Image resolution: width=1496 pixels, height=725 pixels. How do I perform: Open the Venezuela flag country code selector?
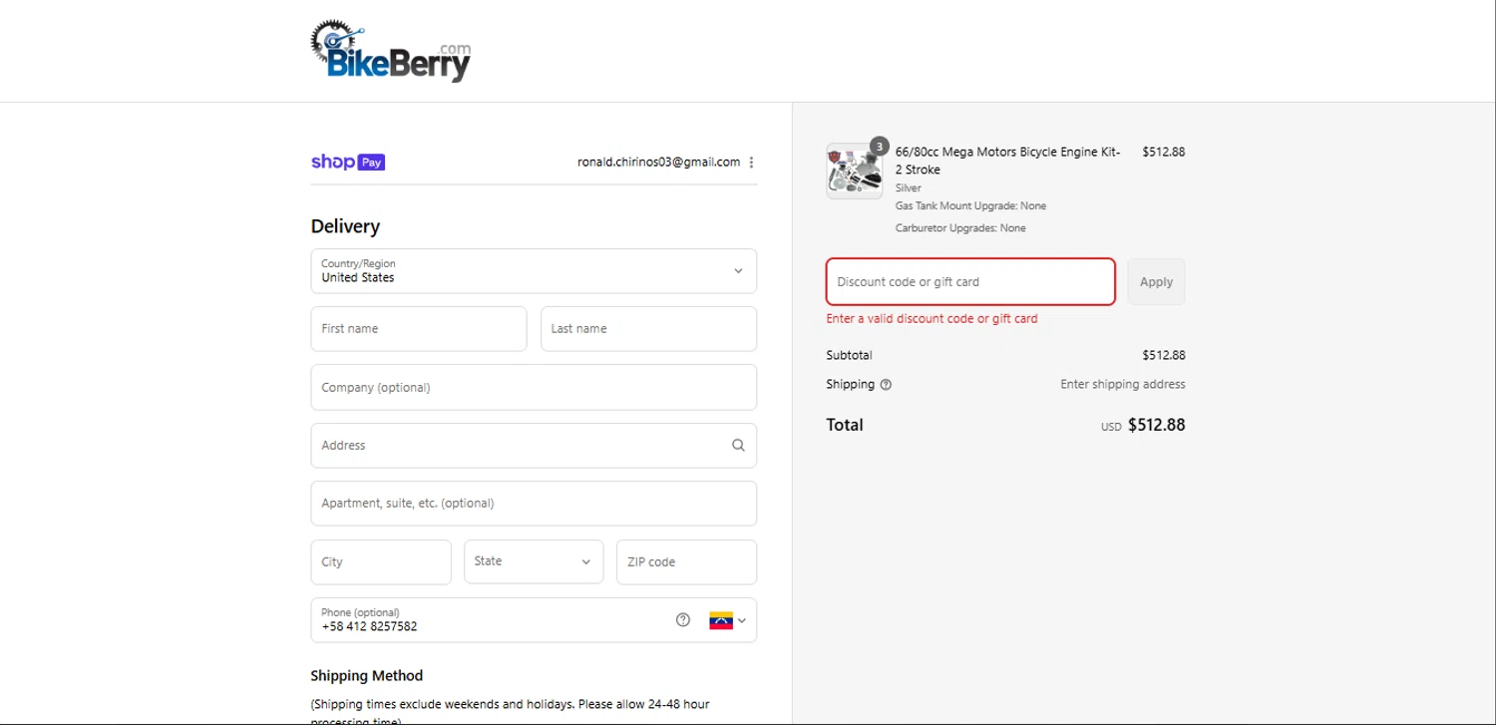click(728, 620)
